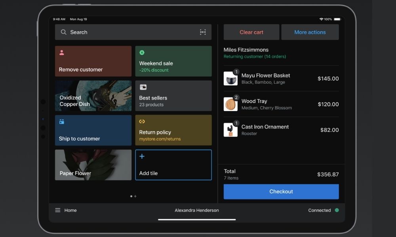Click the shipping box icon on Ship to customer

coord(62,122)
